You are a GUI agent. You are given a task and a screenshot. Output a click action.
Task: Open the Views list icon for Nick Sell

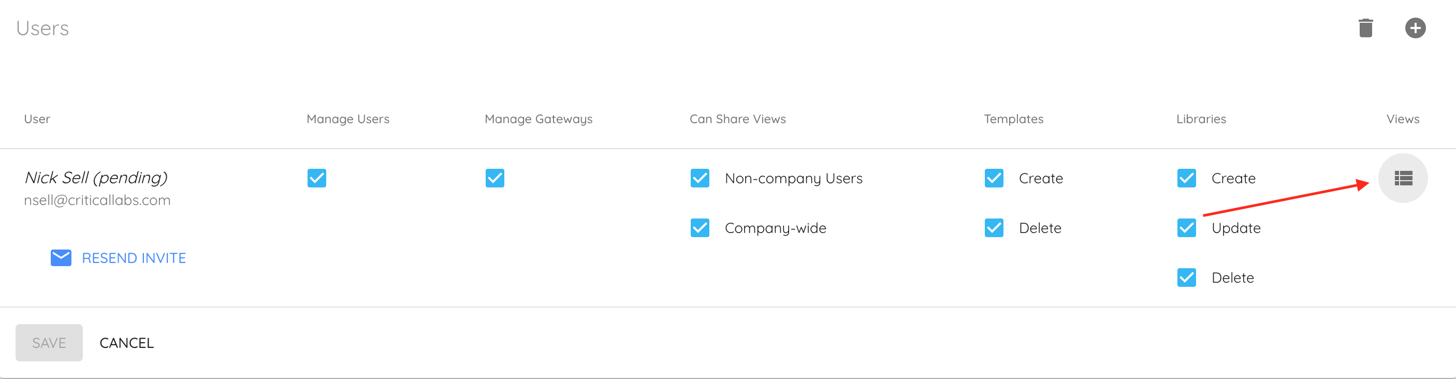(1403, 178)
